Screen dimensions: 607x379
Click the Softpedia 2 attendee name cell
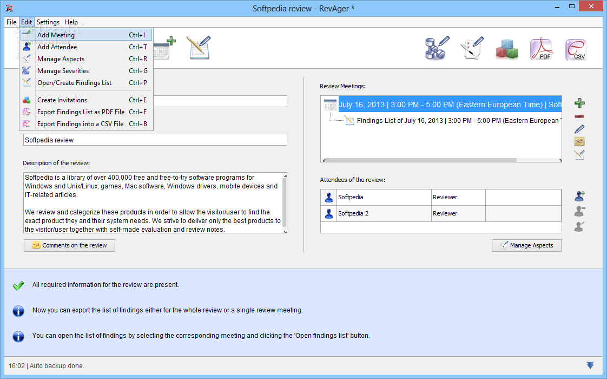tap(384, 213)
